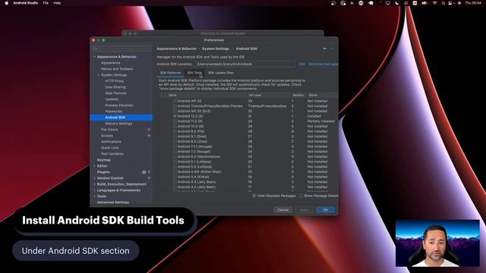The width and height of the screenshot is (486, 273).
Task: Click the Android 4.4W (KitKat Wear) row text
Action: (199, 172)
